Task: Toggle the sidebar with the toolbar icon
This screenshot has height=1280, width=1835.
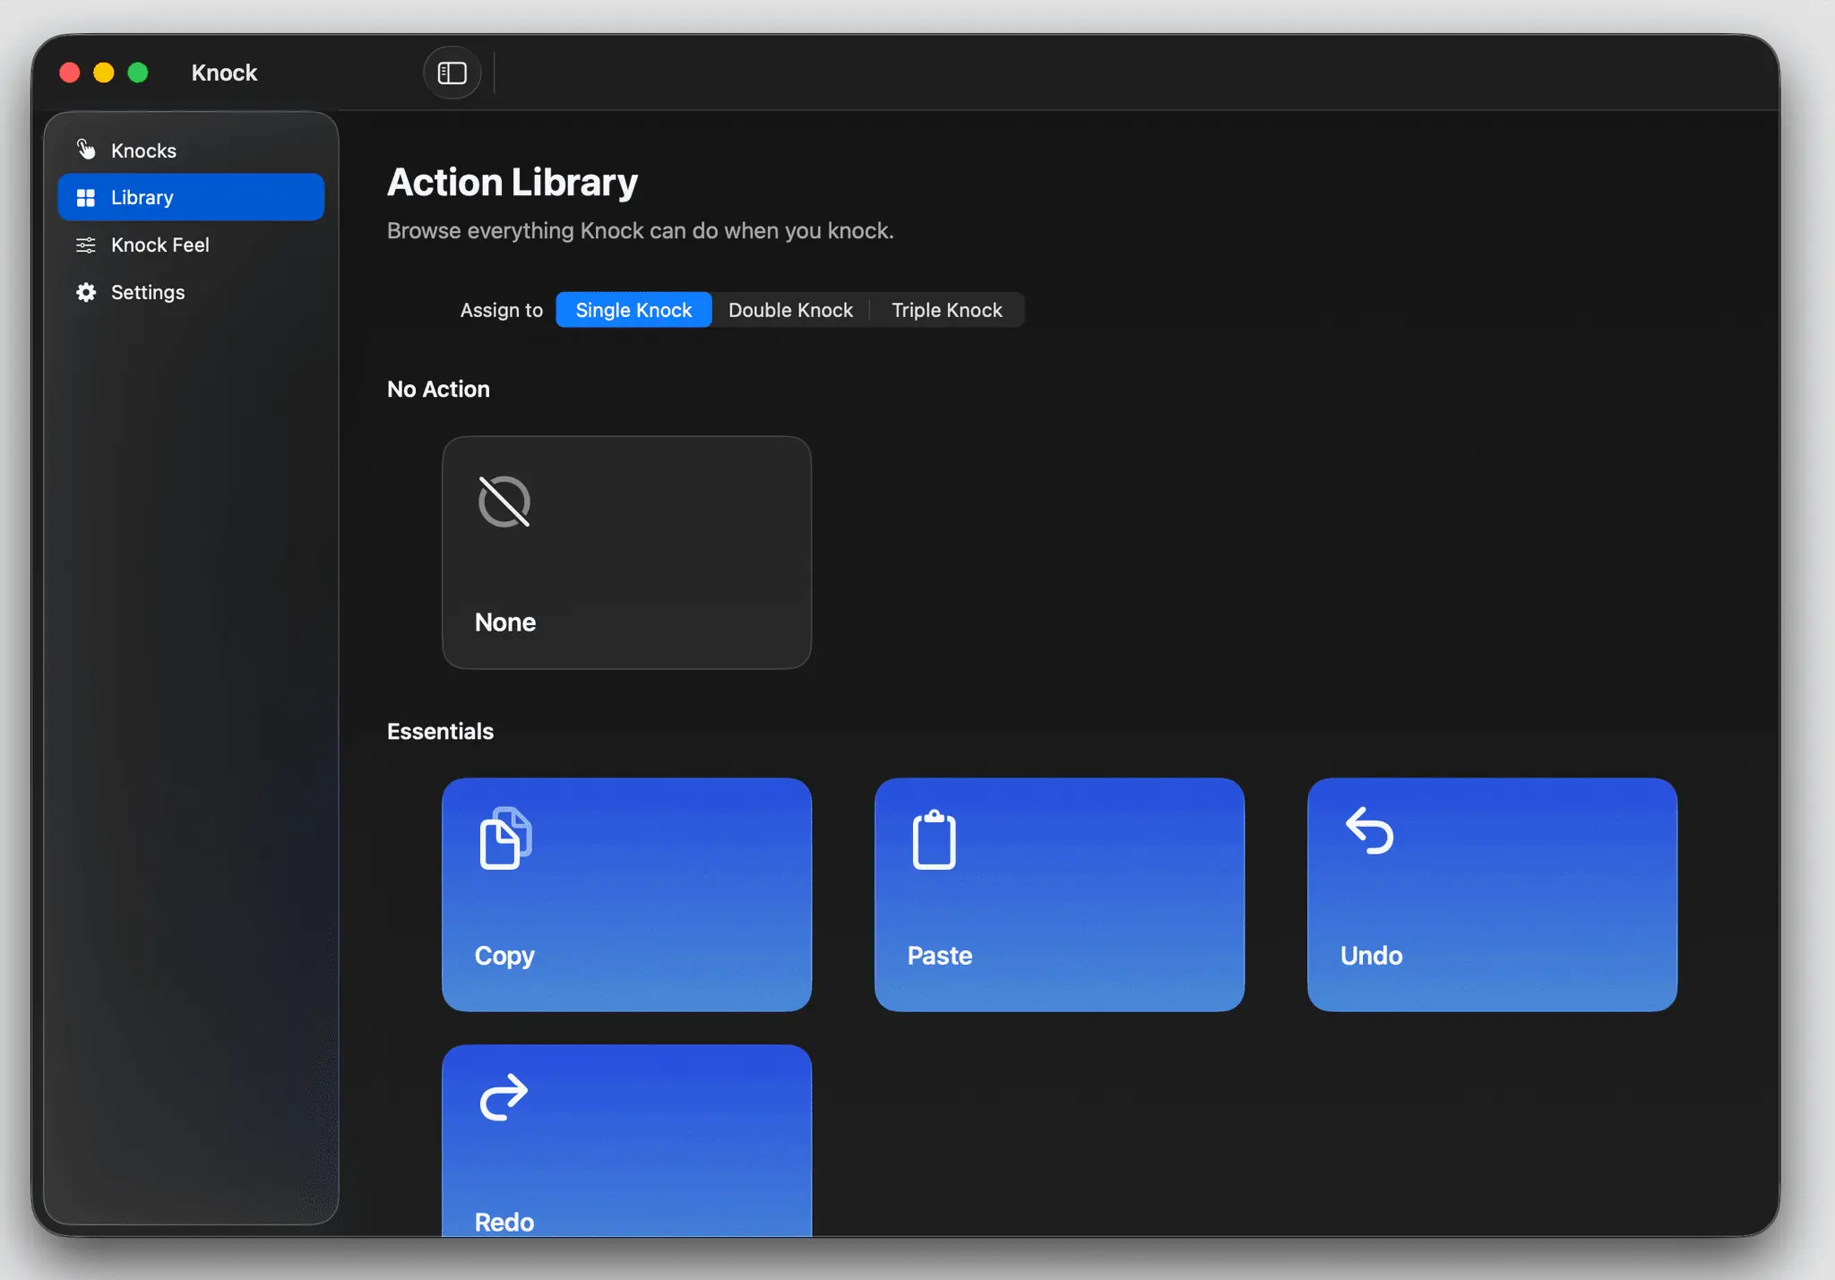Action: point(452,73)
